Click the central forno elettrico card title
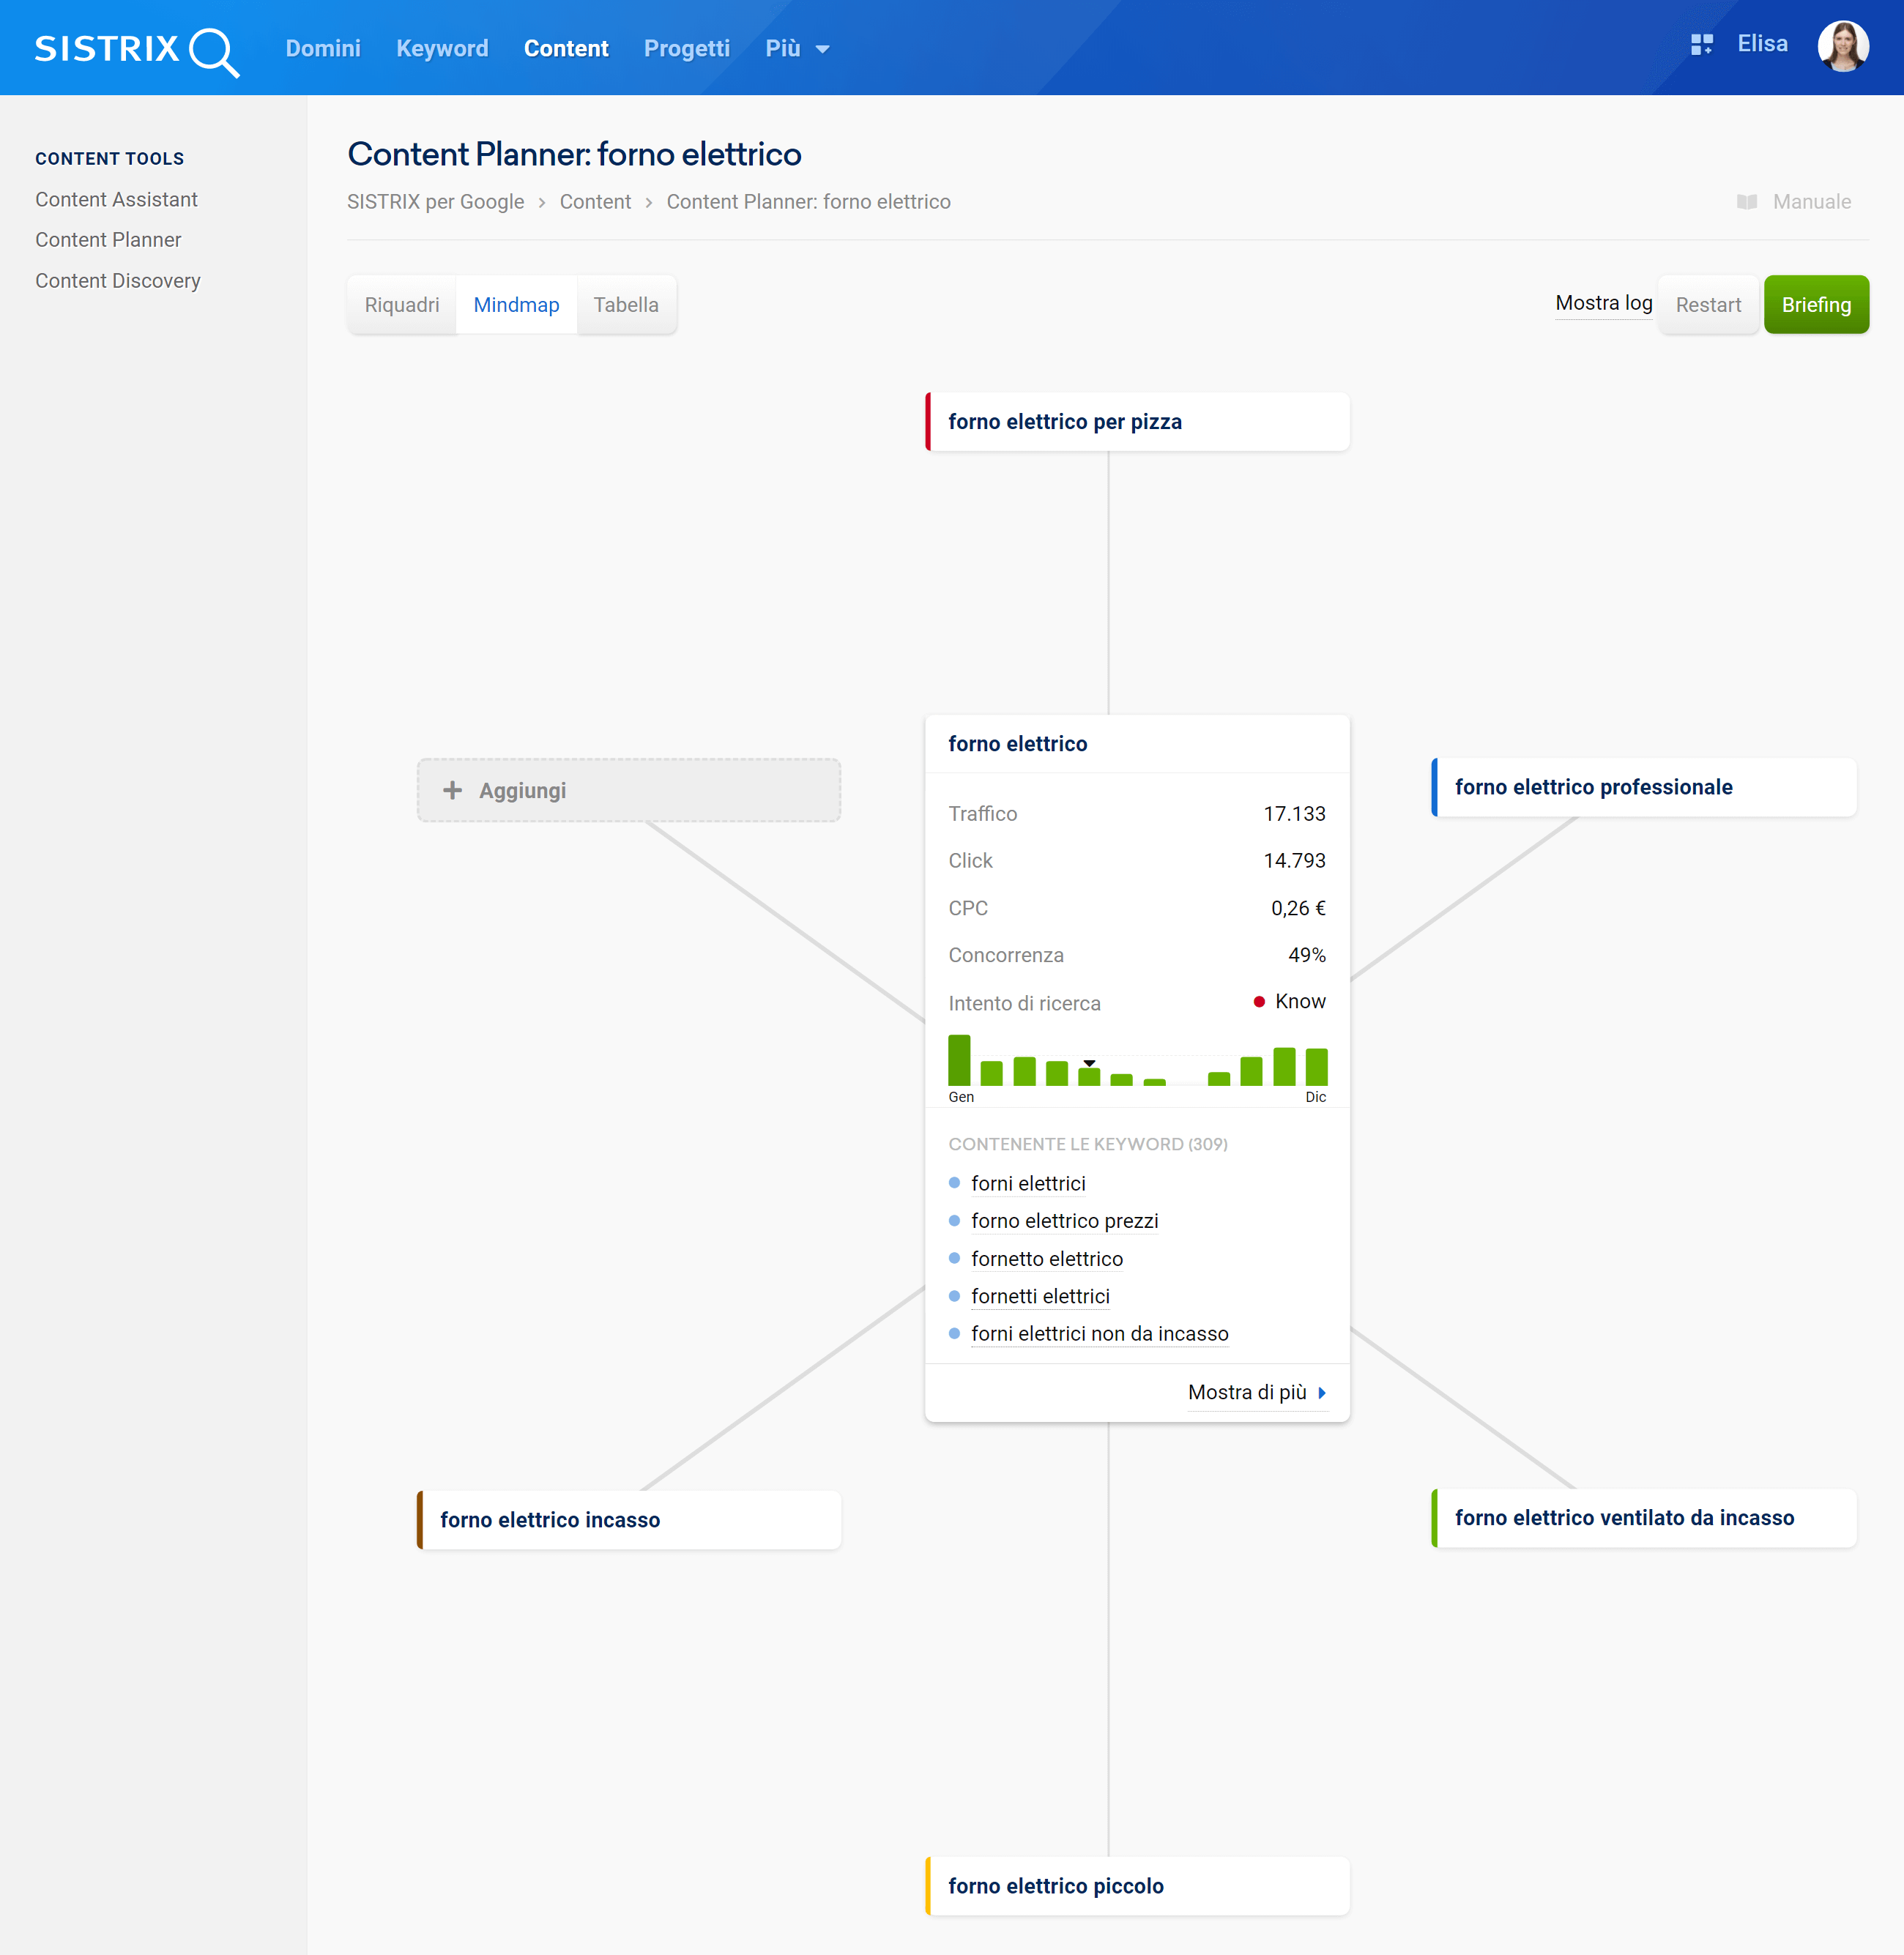1904x1955 pixels. [1017, 744]
